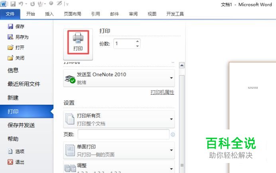Click the Redo icon in quick access toolbar
276x173 pixels.
[x=32, y=4]
